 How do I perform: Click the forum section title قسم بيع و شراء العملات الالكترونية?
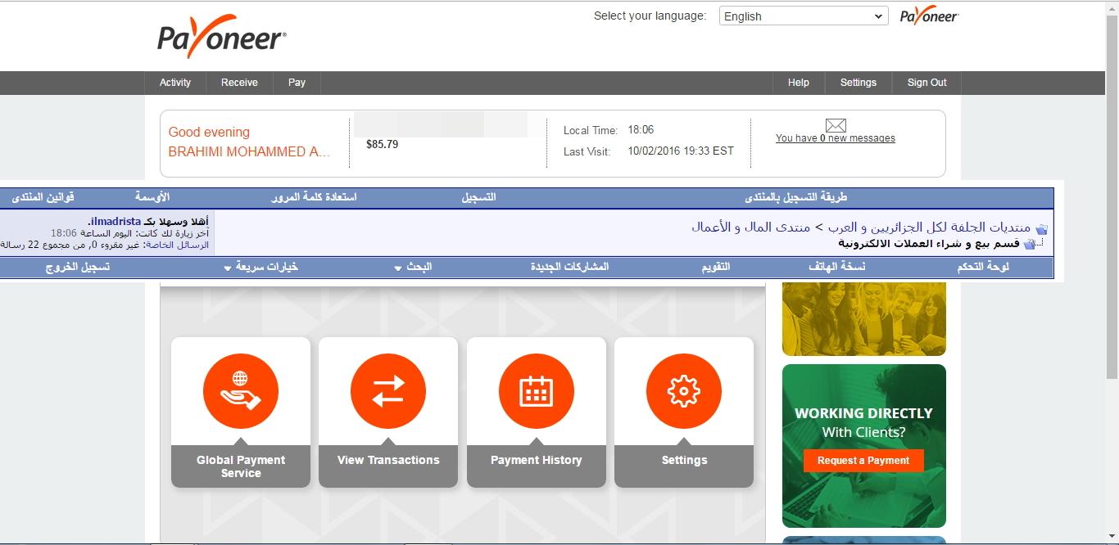tap(929, 244)
